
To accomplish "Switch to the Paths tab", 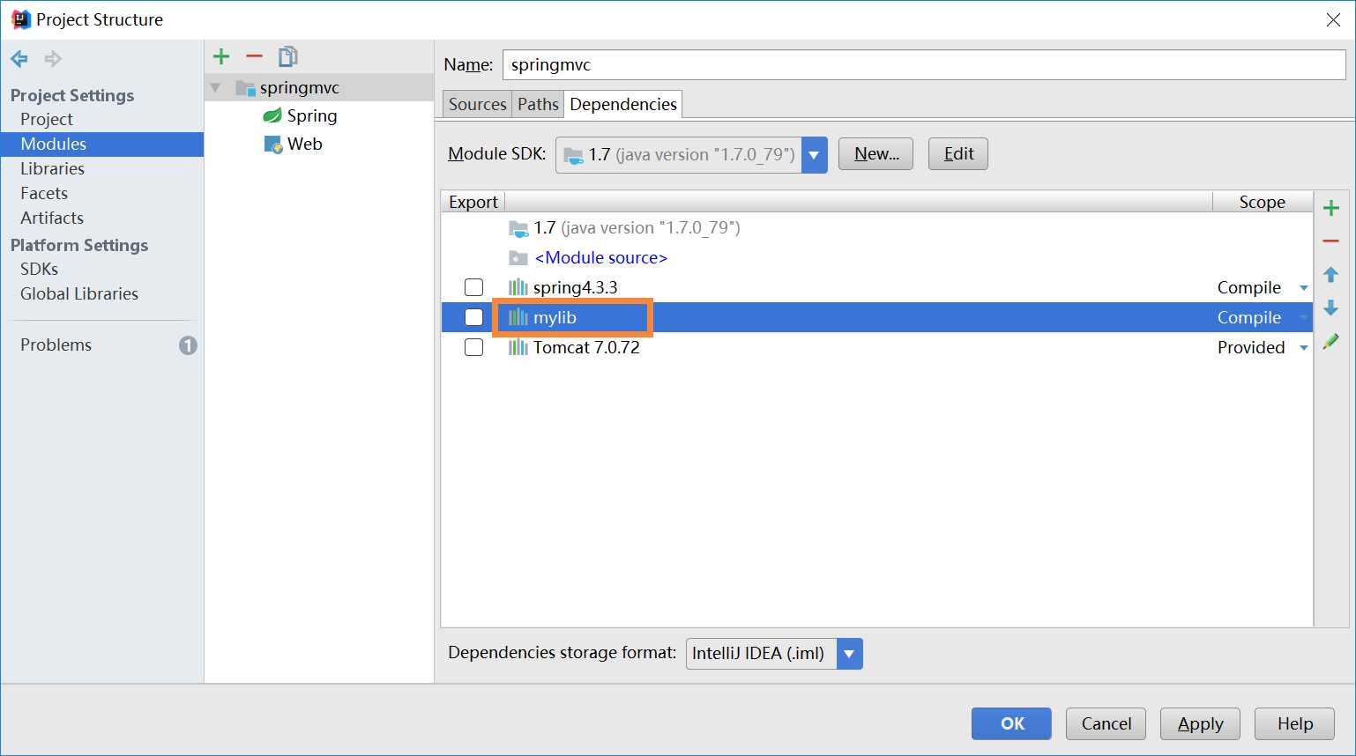I will pos(538,104).
